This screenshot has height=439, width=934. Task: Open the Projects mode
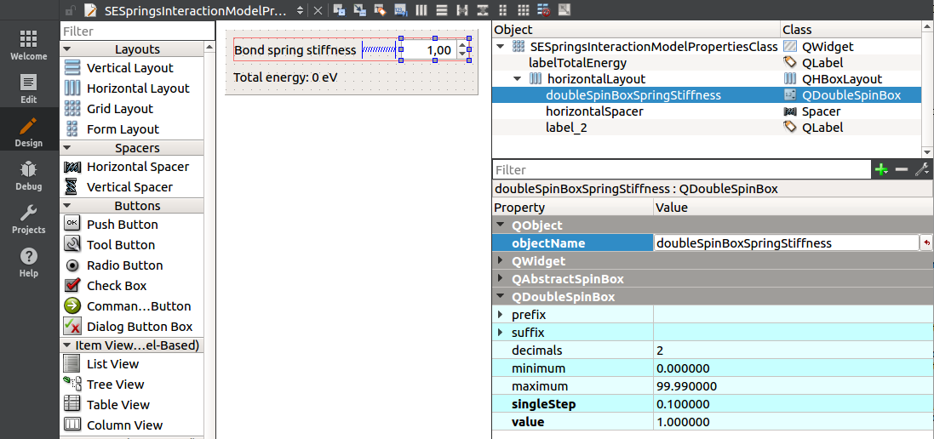[x=28, y=219]
